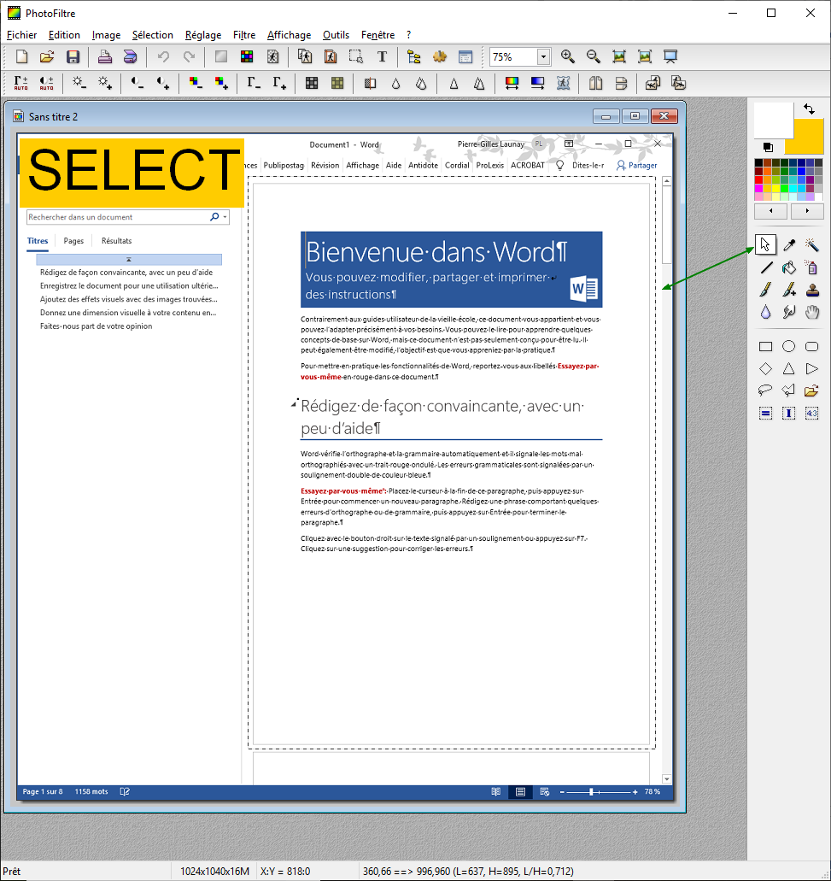
Task: Enable the ellipse selection shape
Action: tap(789, 347)
